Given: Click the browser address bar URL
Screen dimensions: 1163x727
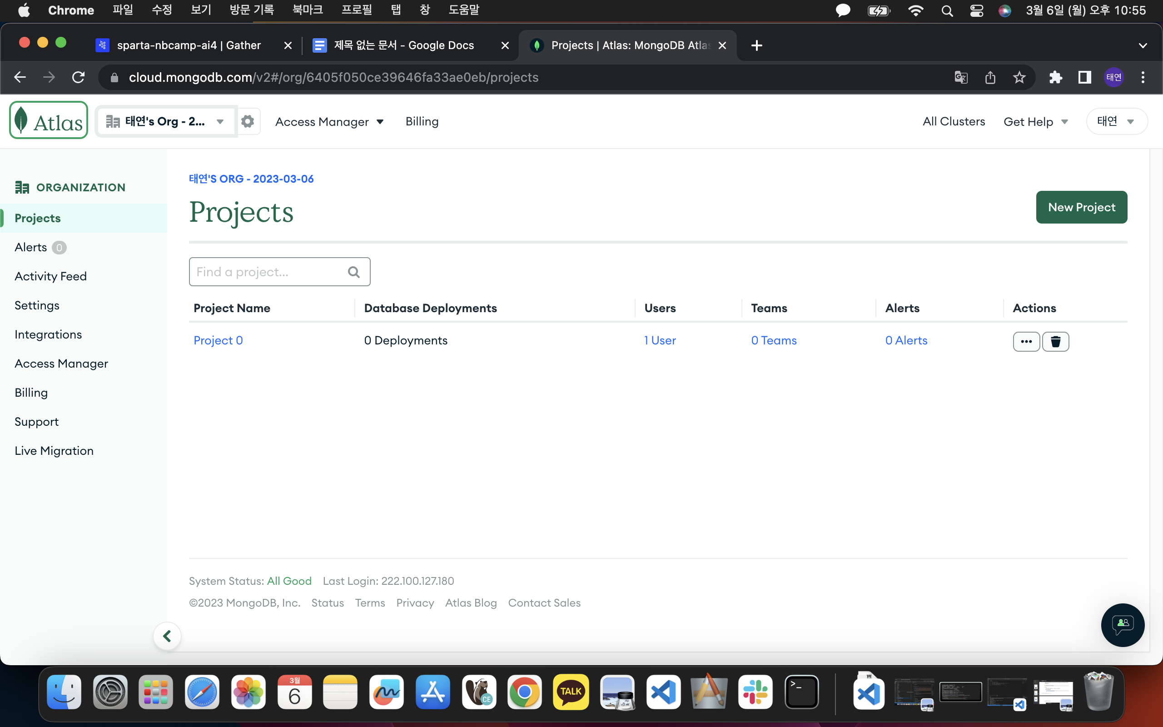Looking at the screenshot, I should point(333,77).
